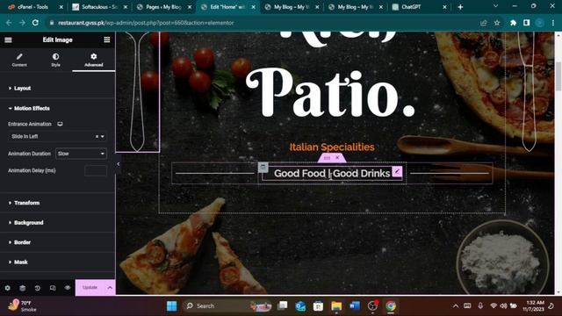
Task: Collapse the Motion Effects section
Action: 57,108
